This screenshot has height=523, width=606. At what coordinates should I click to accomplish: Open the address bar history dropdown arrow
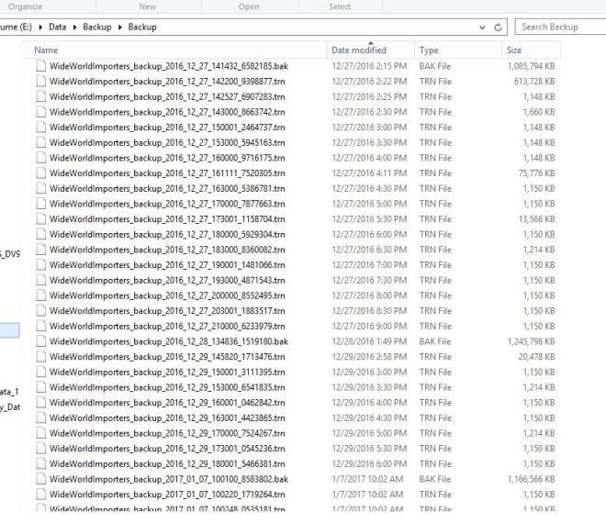pyautogui.click(x=483, y=28)
